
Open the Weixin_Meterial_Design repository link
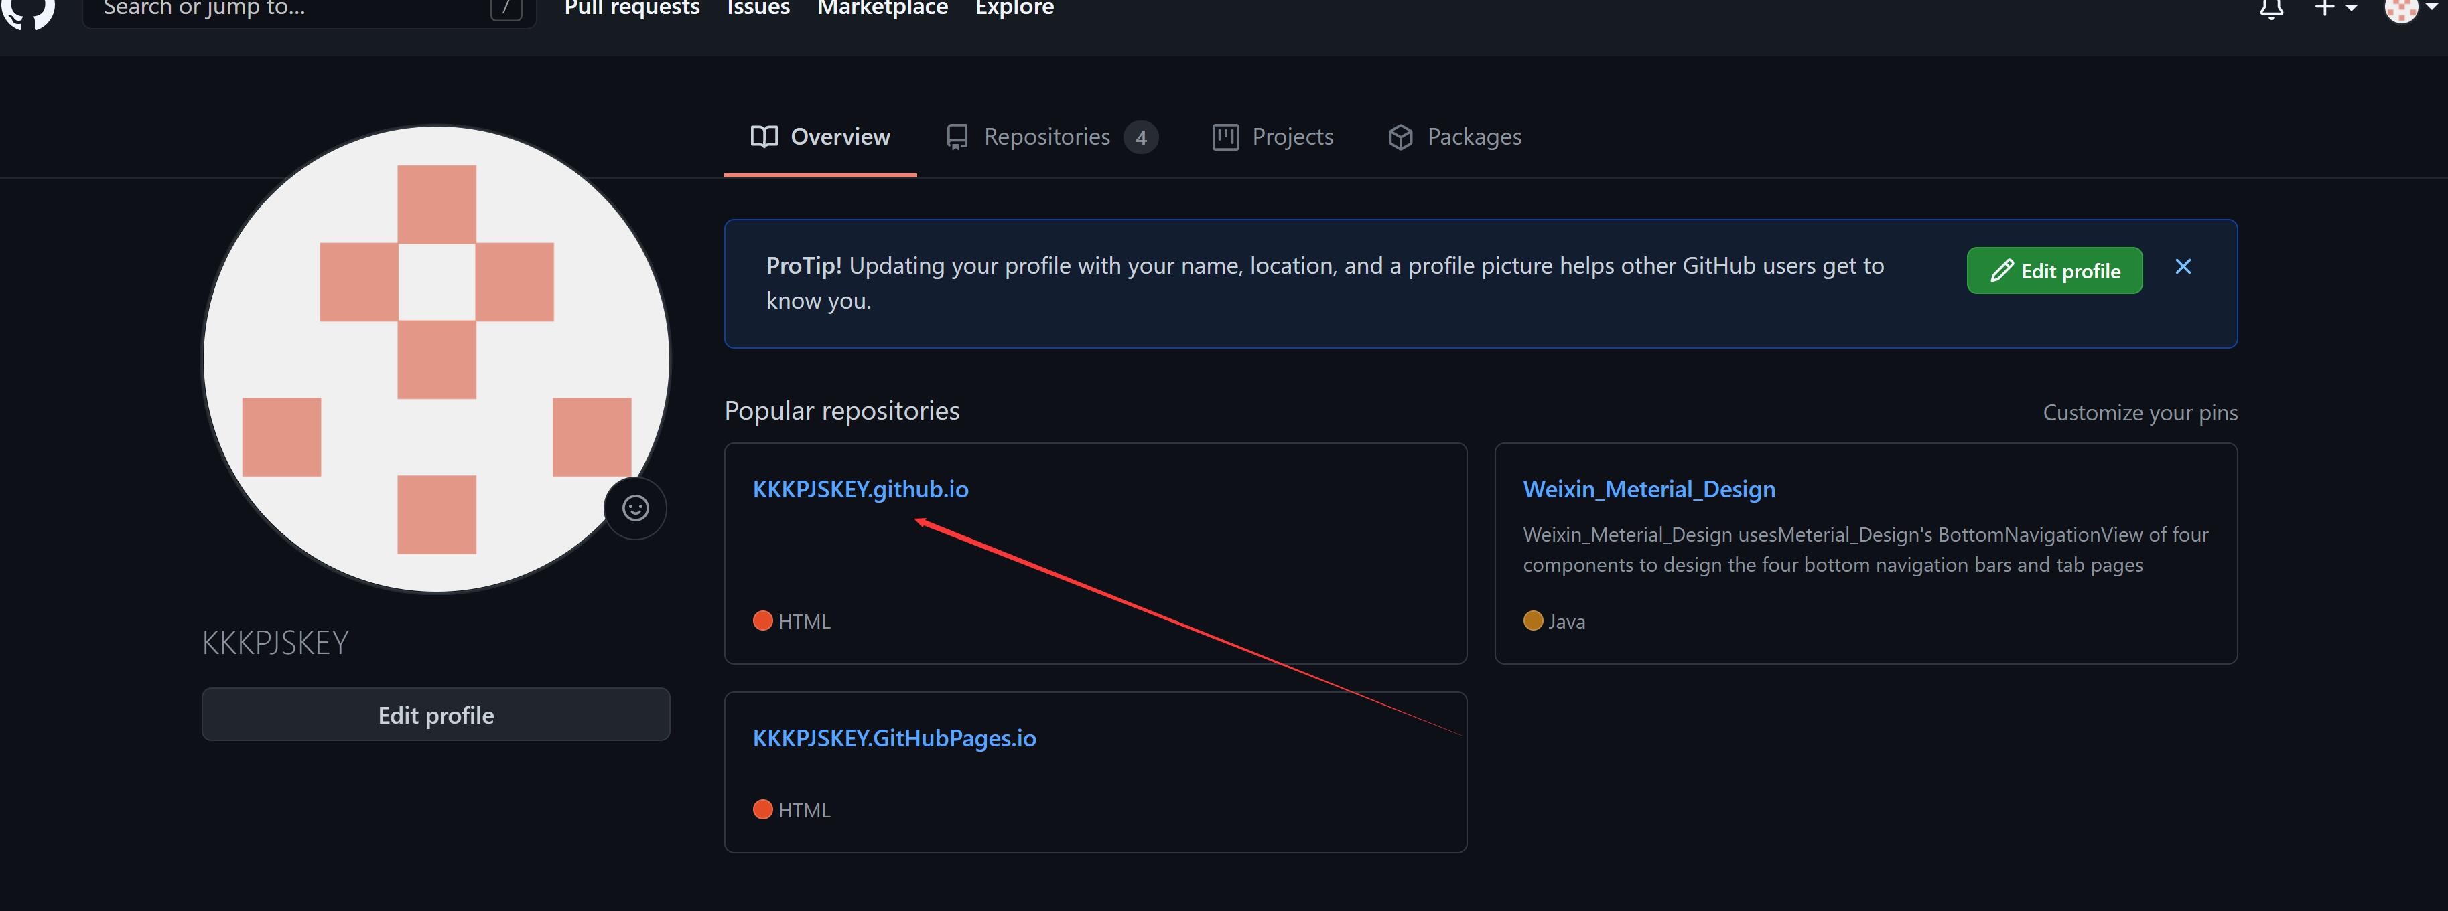pyautogui.click(x=1648, y=489)
